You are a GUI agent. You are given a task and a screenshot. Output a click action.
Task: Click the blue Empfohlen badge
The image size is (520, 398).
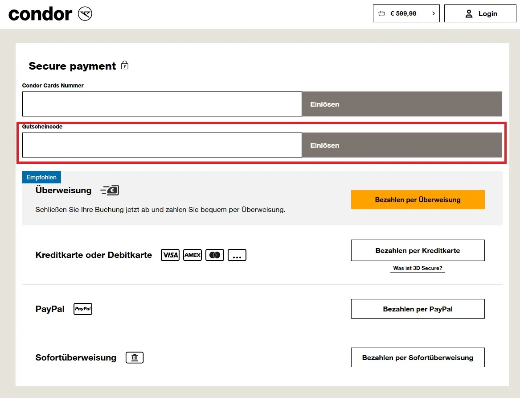41,177
